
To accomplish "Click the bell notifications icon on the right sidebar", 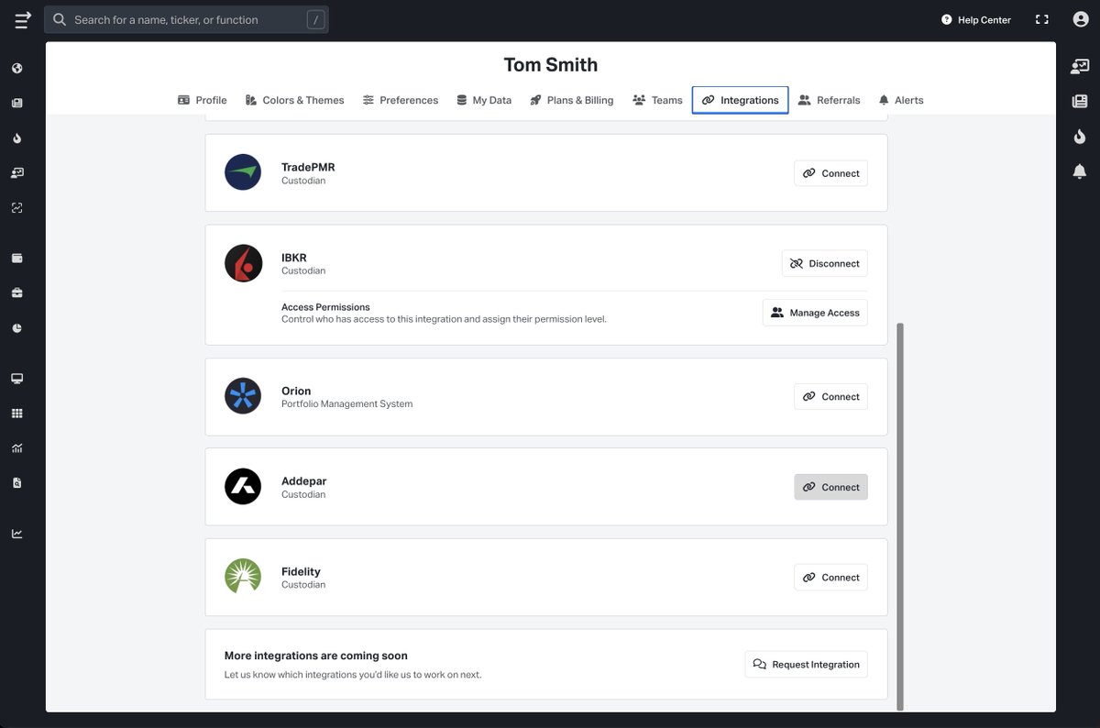I will click(x=1079, y=171).
